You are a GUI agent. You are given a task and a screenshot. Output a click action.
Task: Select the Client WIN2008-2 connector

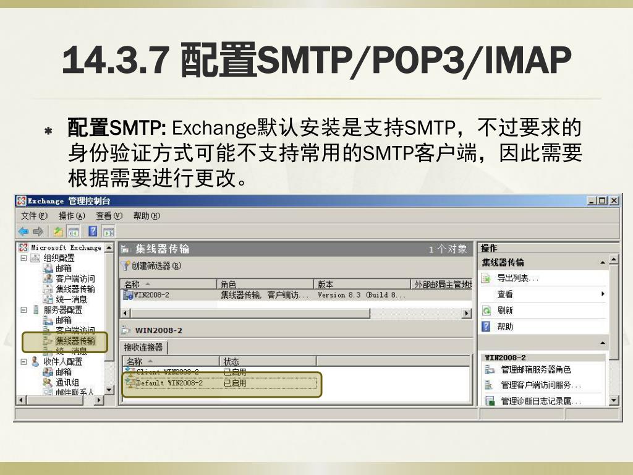click(168, 372)
